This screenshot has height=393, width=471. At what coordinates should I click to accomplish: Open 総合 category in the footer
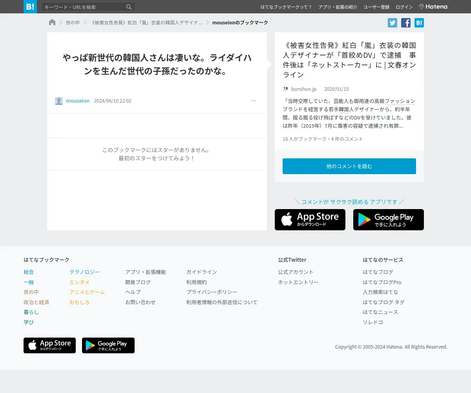pyautogui.click(x=29, y=272)
